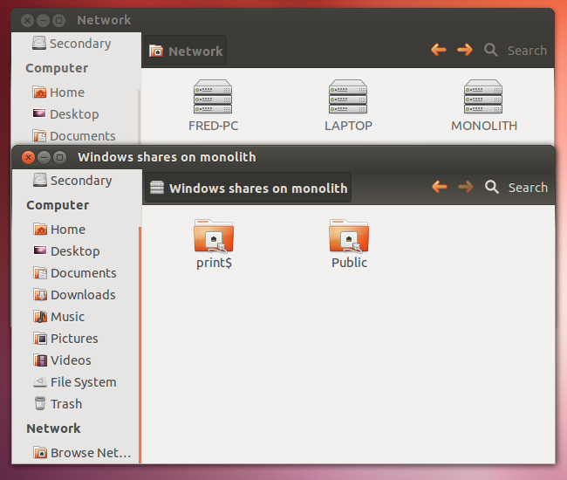Image resolution: width=567 pixels, height=480 pixels.
Task: Open the MONOLITH server in Network window
Action: [484, 106]
